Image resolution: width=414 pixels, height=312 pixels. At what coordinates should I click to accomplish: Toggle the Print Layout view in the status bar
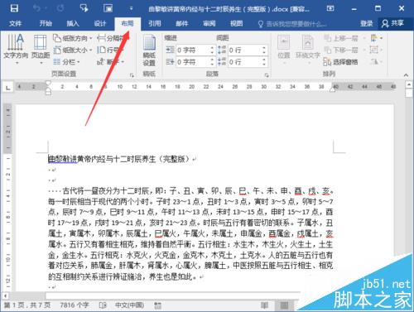point(284,305)
